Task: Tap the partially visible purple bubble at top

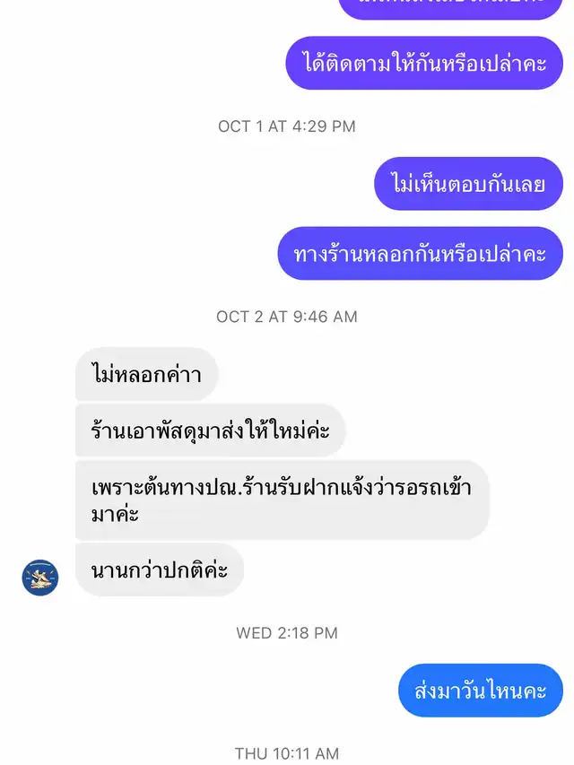Action: [450, 9]
